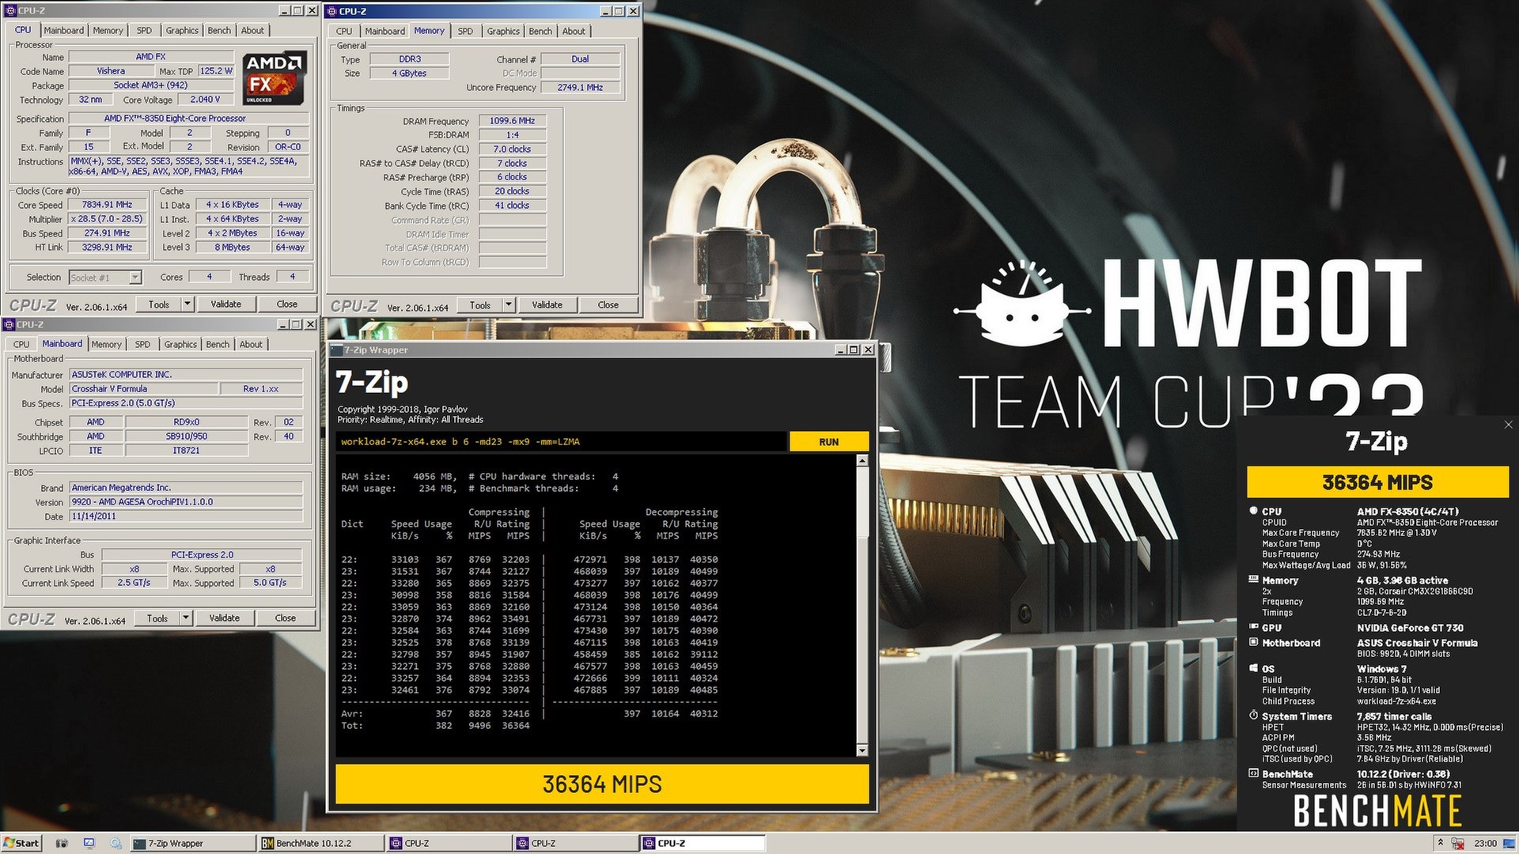Click the GPU icon in BenchMate panel
Image resolution: width=1519 pixels, height=854 pixels.
click(1253, 627)
